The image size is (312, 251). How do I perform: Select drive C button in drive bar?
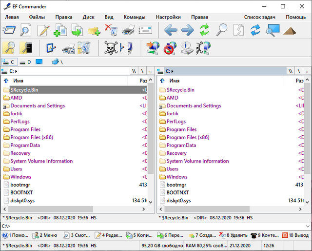pyautogui.click(x=9, y=62)
